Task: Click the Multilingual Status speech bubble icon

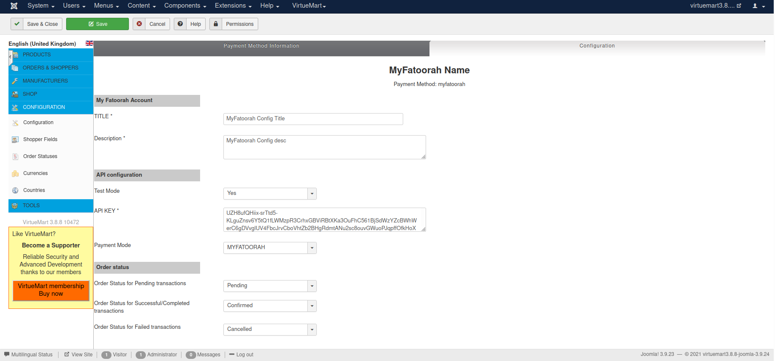Action: pyautogui.click(x=7, y=354)
